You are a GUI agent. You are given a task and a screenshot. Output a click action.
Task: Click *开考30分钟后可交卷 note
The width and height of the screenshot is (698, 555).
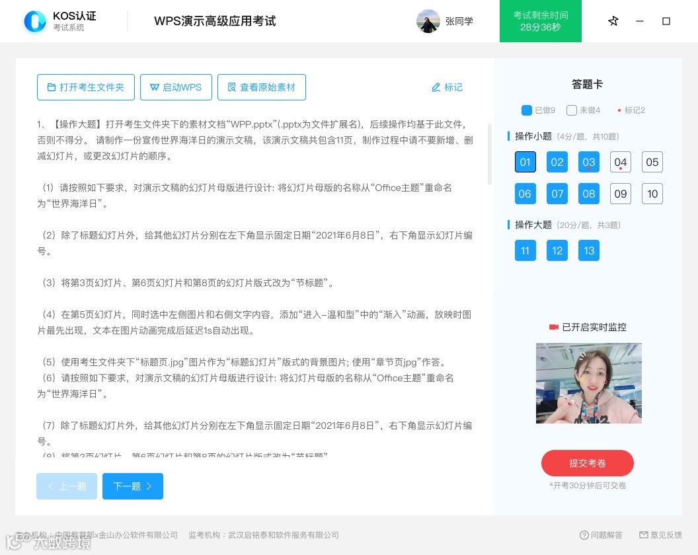coord(588,486)
